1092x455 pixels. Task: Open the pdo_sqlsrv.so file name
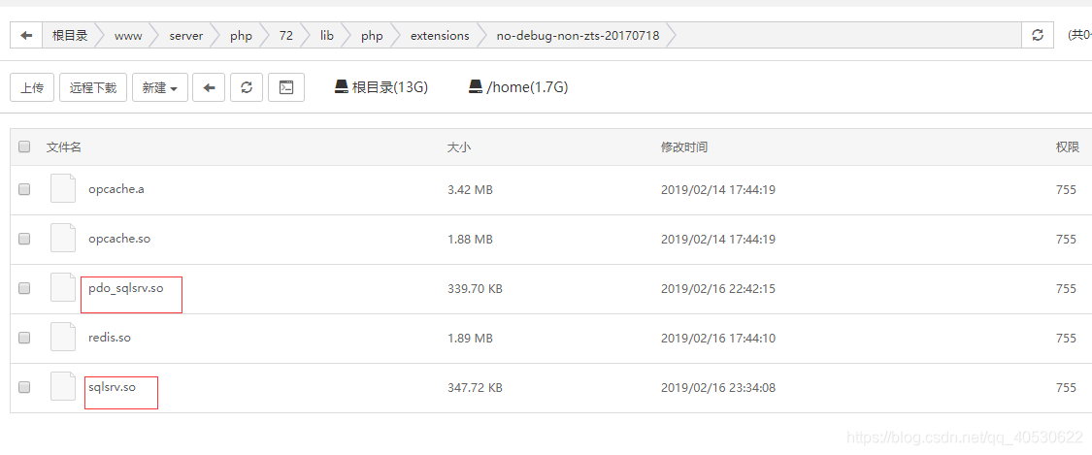click(126, 288)
